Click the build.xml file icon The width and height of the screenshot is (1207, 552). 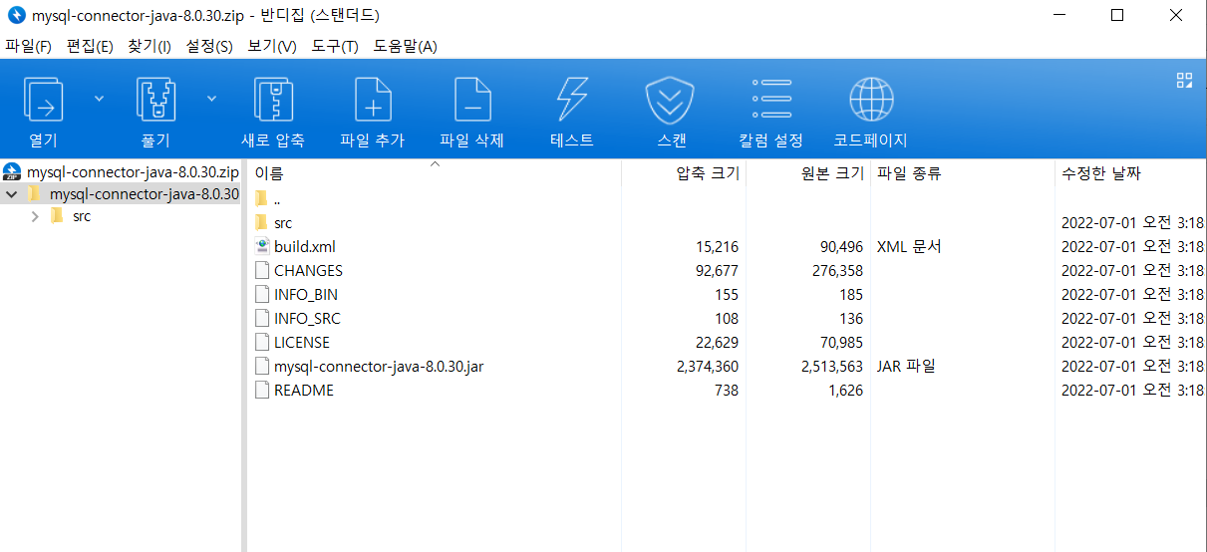click(x=262, y=246)
